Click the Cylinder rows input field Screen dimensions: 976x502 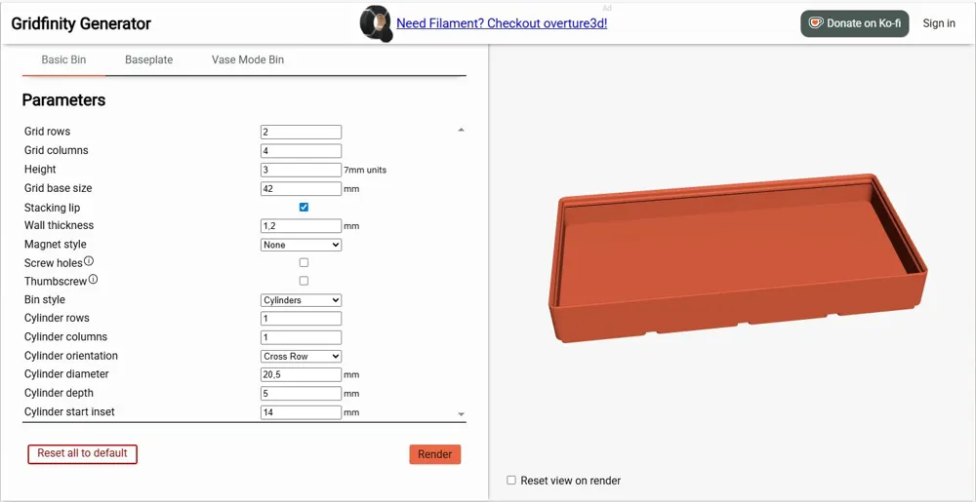coord(302,319)
